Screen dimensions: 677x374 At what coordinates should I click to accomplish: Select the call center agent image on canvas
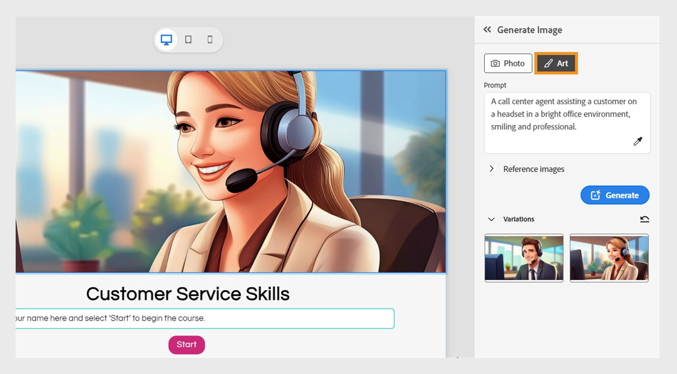231,171
